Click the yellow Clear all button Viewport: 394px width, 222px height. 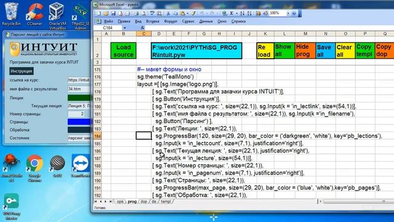pyautogui.click(x=345, y=51)
